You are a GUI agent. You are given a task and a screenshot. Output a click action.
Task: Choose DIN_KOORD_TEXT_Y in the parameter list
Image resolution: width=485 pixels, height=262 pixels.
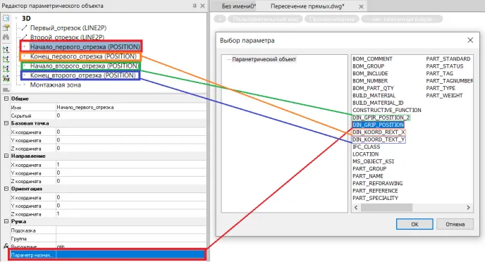(379, 139)
